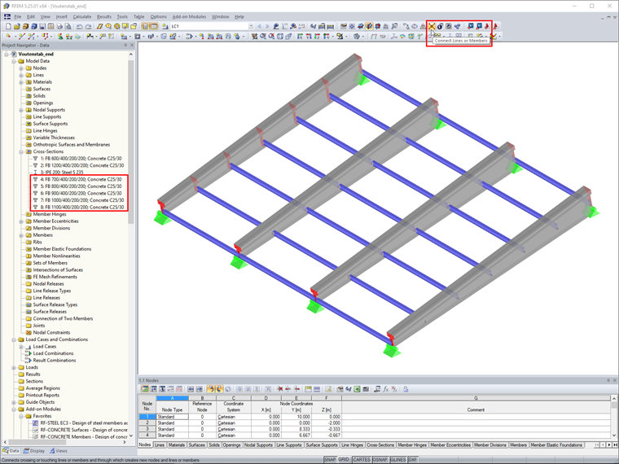This screenshot has width=619, height=464.
Task: Select cross-section 8: FB 1100/400/200/200
Action: click(x=82, y=207)
